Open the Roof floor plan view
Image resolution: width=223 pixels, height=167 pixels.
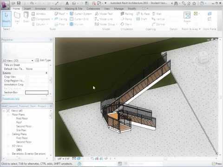pos(19,122)
